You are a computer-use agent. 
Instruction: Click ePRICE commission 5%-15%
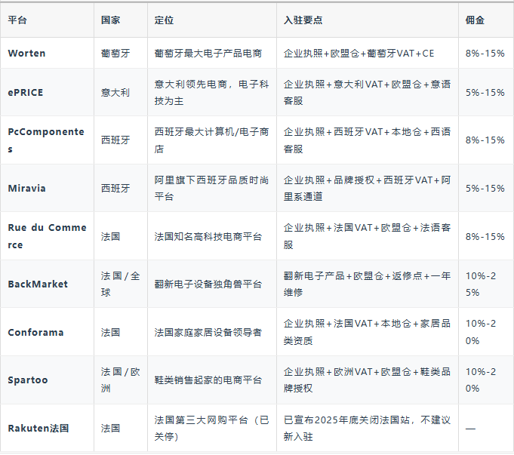tap(485, 93)
